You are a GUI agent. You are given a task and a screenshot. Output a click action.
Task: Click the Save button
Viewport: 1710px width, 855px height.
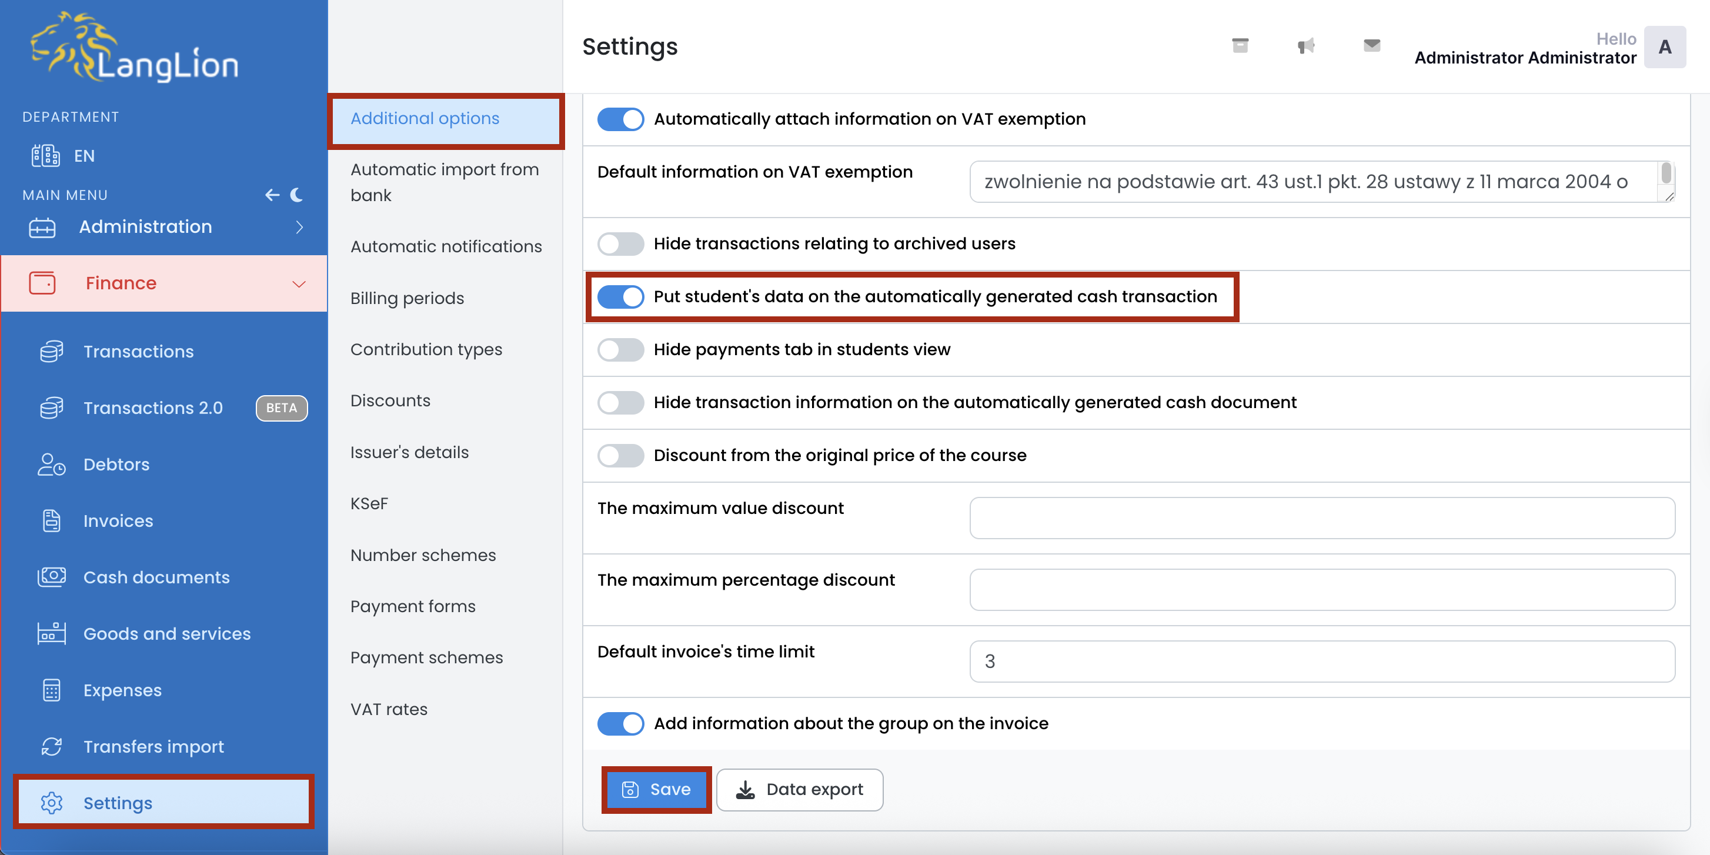(656, 789)
